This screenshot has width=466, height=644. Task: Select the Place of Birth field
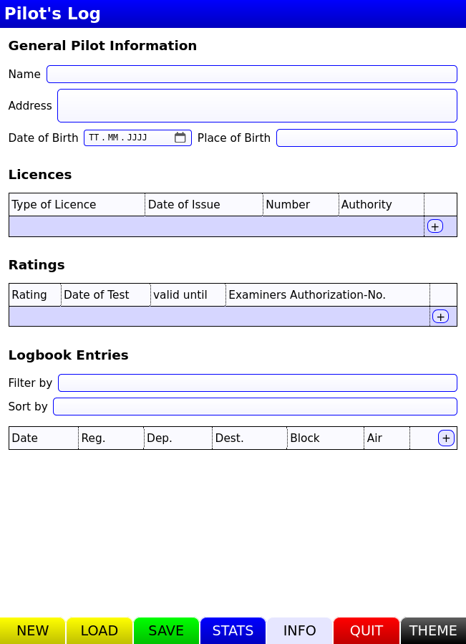(367, 138)
